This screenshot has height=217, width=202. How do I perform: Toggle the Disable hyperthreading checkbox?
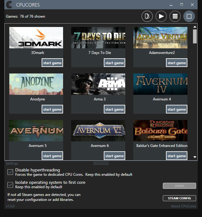point(10,172)
